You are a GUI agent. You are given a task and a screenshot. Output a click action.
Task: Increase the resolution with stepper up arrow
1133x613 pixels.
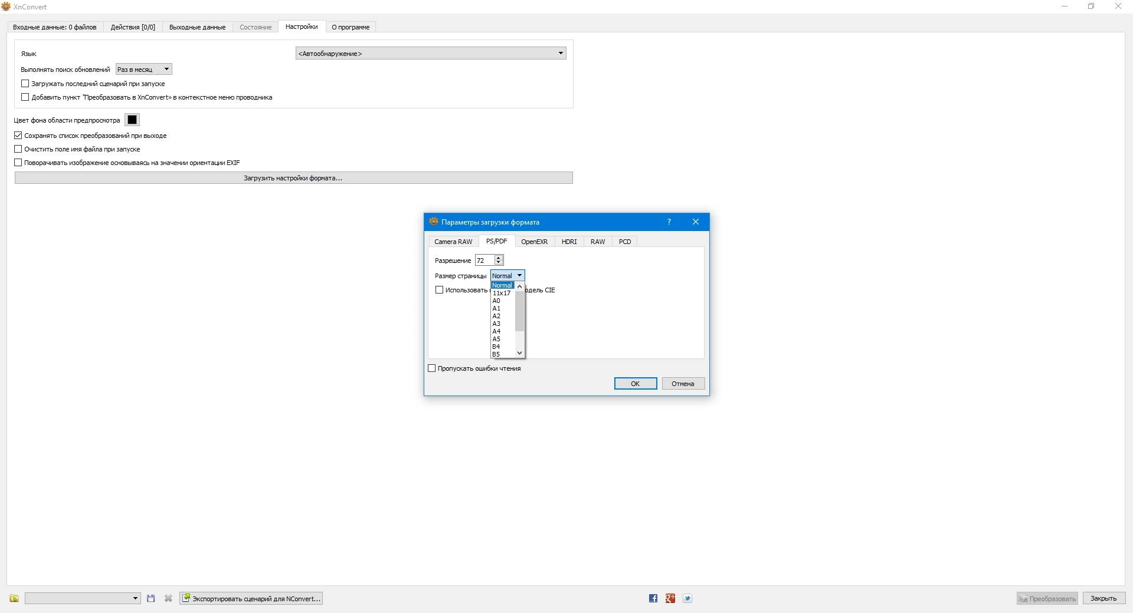coord(499,258)
